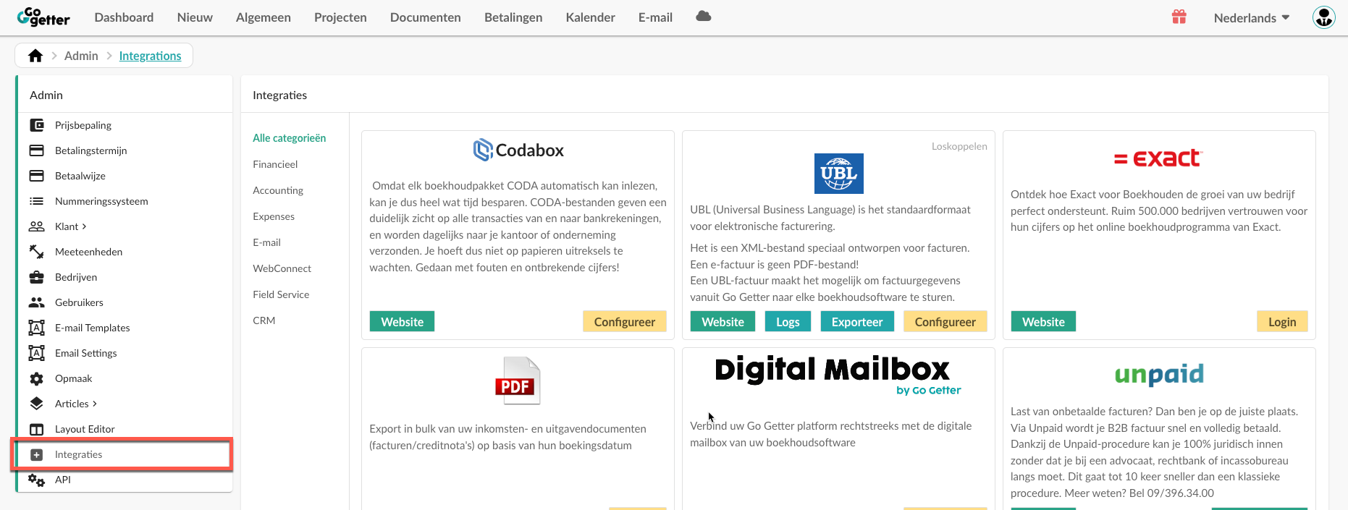Filter integrations by Financieel

pos(275,164)
